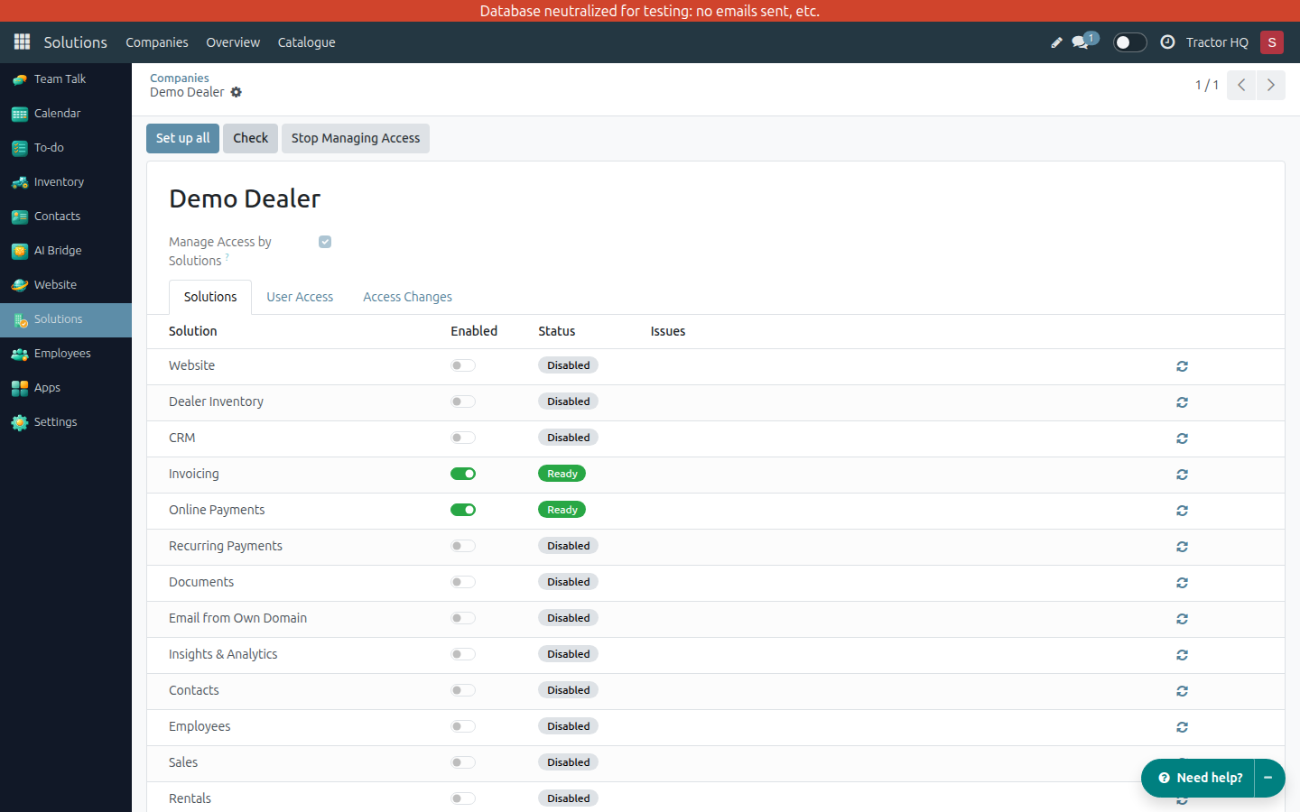Open the Inventory app in sidebar

[x=66, y=182]
